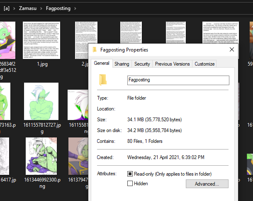Navigate to Zamasu in the breadcrumb

coord(28,8)
